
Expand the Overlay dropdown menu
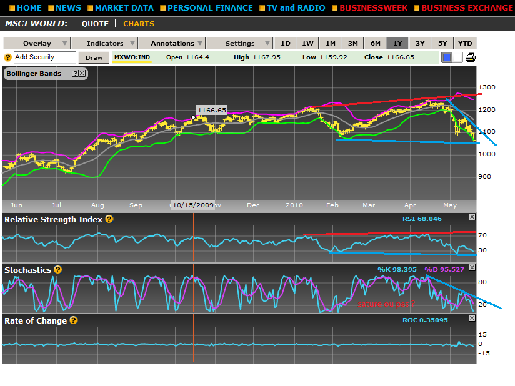point(37,43)
